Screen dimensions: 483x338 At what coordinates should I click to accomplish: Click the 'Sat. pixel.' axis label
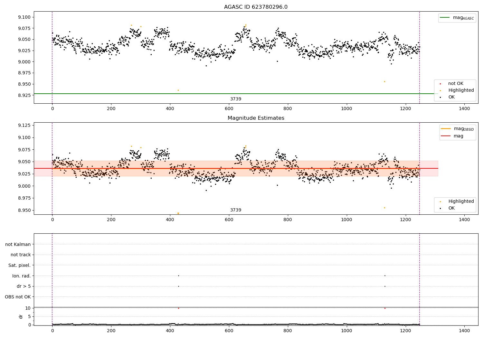pos(20,265)
